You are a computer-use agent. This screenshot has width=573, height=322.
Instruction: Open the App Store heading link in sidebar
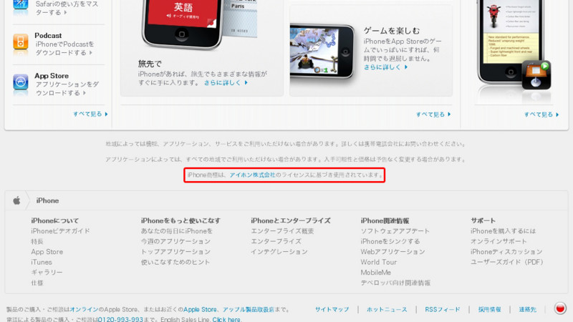52,76
